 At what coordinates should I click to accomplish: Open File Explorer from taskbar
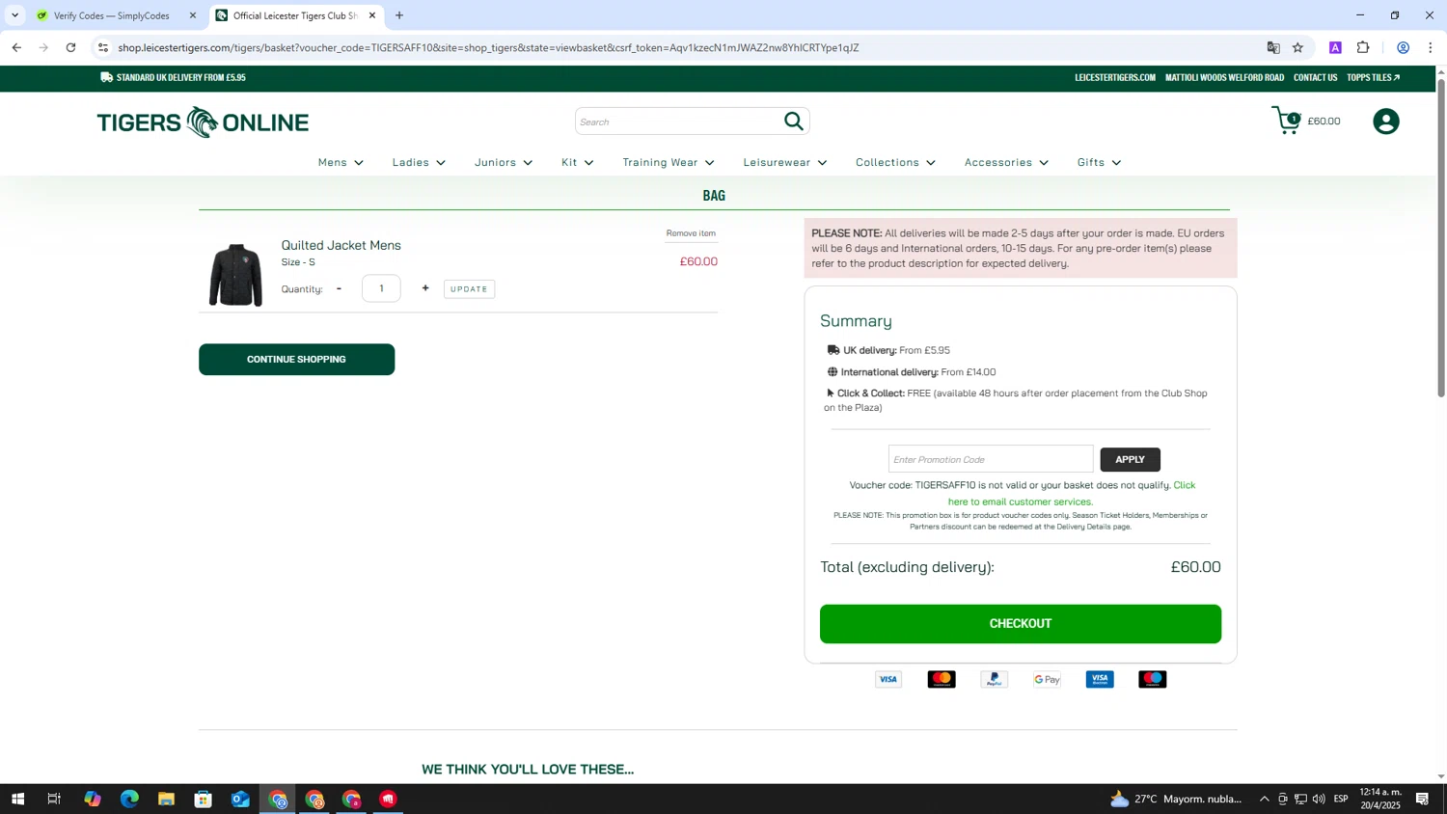(x=166, y=799)
